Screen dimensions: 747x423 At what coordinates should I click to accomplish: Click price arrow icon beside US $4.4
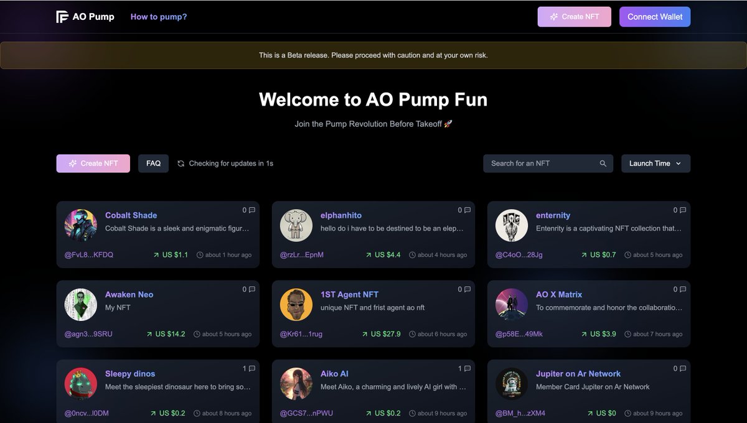[x=369, y=255]
